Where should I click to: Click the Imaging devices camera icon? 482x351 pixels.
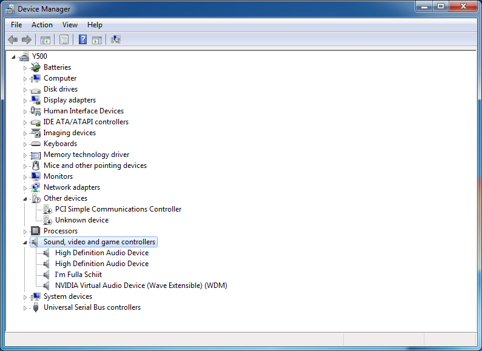click(36, 133)
